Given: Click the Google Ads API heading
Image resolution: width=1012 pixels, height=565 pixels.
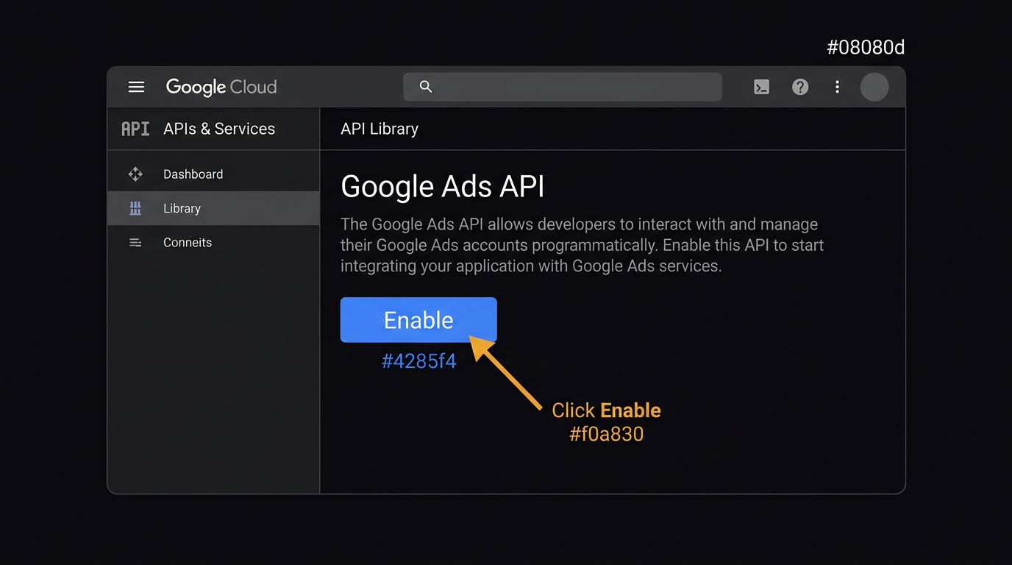Looking at the screenshot, I should (442, 186).
